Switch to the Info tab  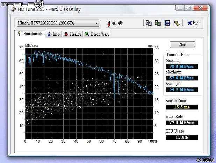pyautogui.click(x=53, y=34)
